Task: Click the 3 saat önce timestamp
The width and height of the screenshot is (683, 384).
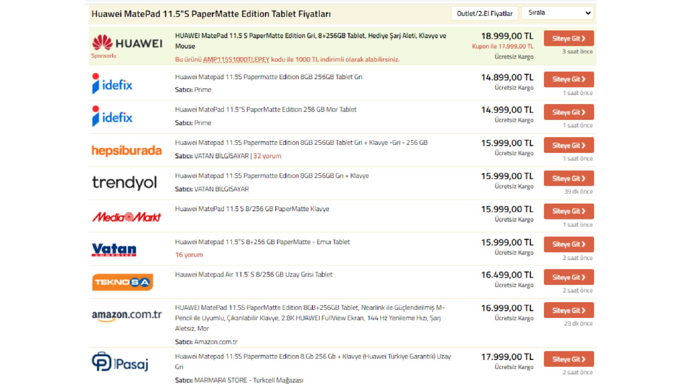Action: (x=577, y=52)
